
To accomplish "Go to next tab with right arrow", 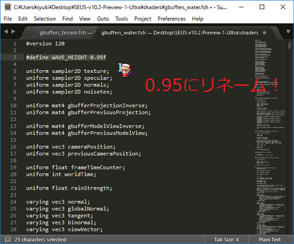I will tap(13, 31).
